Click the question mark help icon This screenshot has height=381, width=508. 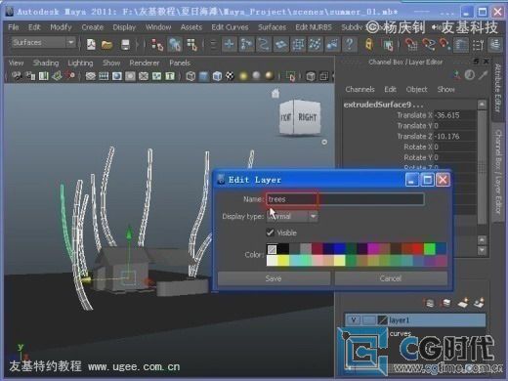(x=350, y=44)
